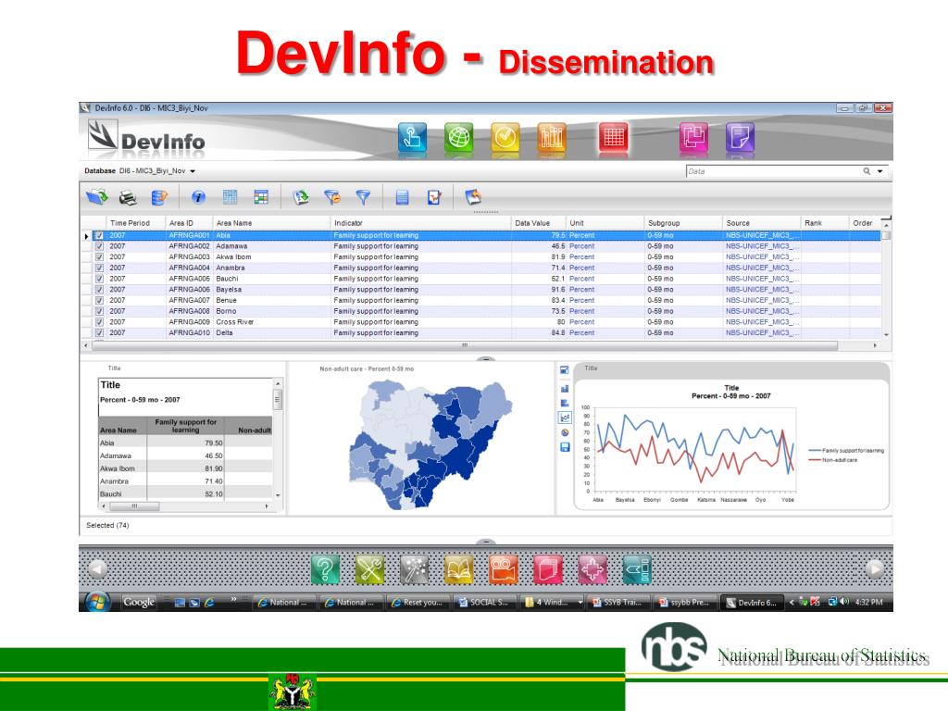Click the open folder toolbar icon
Viewport: 948px width, 711px height.
(x=96, y=197)
